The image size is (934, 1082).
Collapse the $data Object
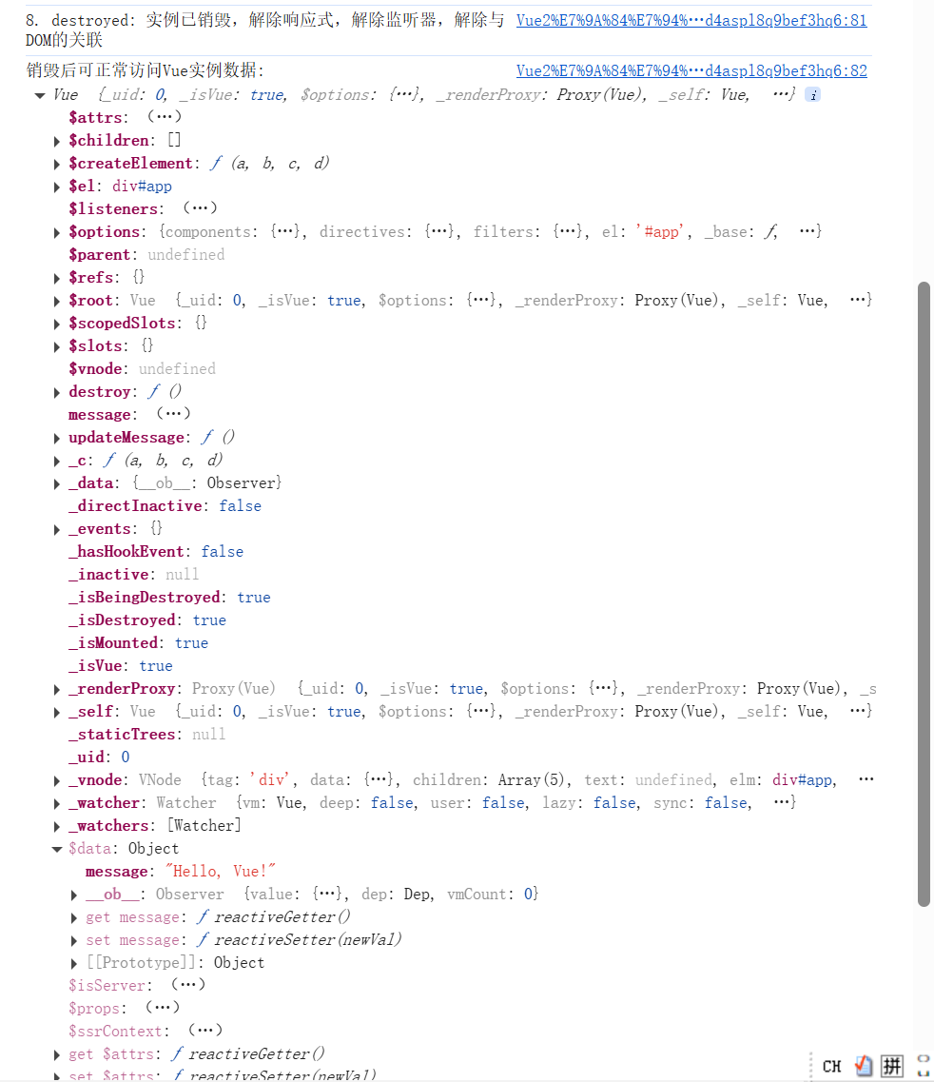pos(57,850)
